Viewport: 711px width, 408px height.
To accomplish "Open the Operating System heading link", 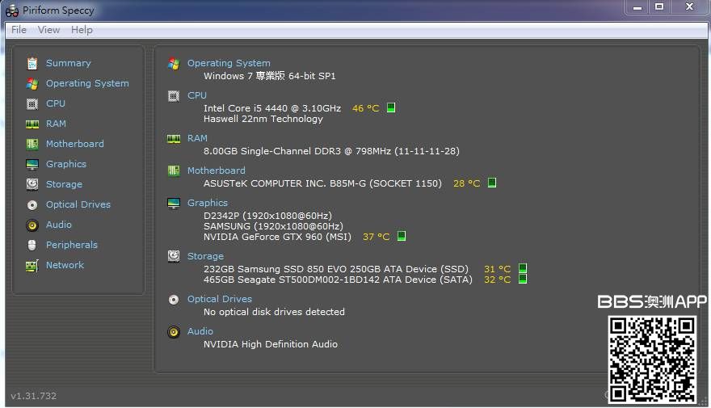I will 229,63.
